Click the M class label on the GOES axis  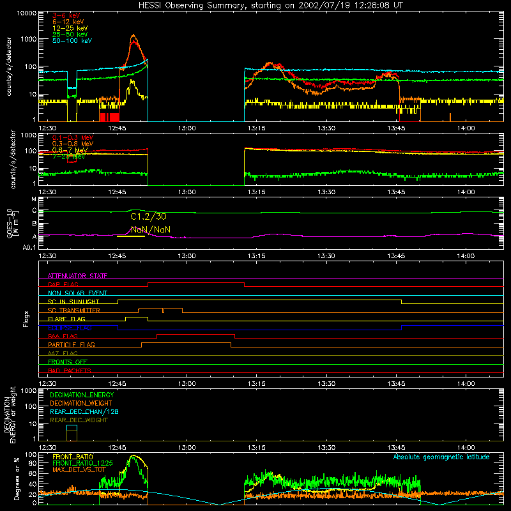tap(34, 199)
